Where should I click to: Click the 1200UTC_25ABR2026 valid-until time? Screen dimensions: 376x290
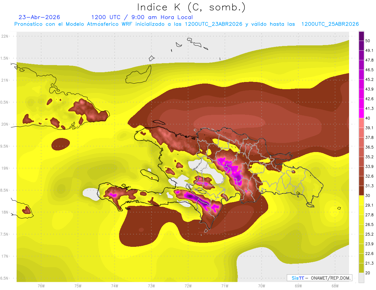coord(330,24)
